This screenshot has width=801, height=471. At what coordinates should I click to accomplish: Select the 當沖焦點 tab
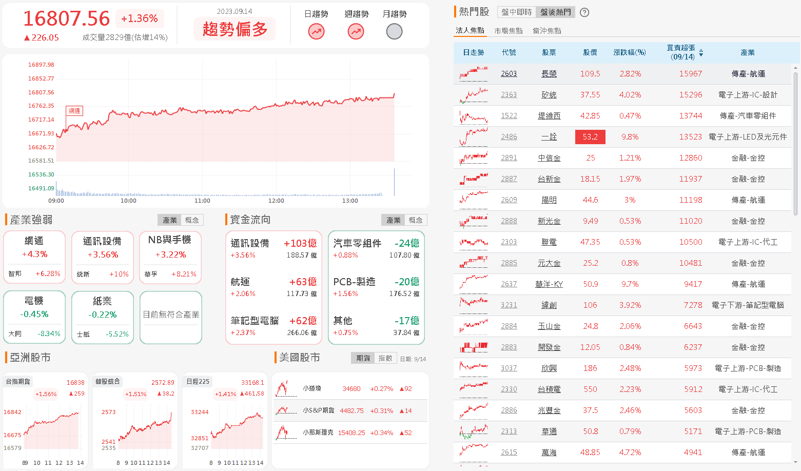[547, 31]
